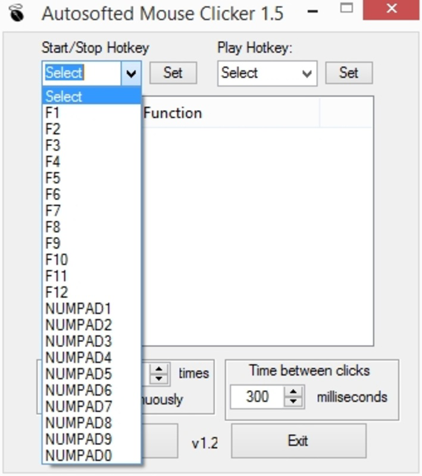Choose F12 in the dropdown list

(x=92, y=292)
